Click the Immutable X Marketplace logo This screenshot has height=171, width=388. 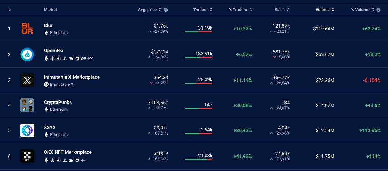pos(27,80)
